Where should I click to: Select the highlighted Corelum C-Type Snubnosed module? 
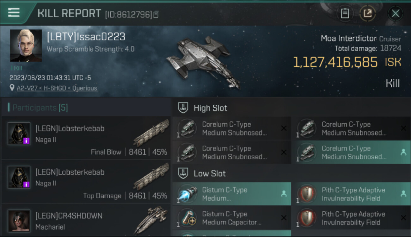pos(351,152)
